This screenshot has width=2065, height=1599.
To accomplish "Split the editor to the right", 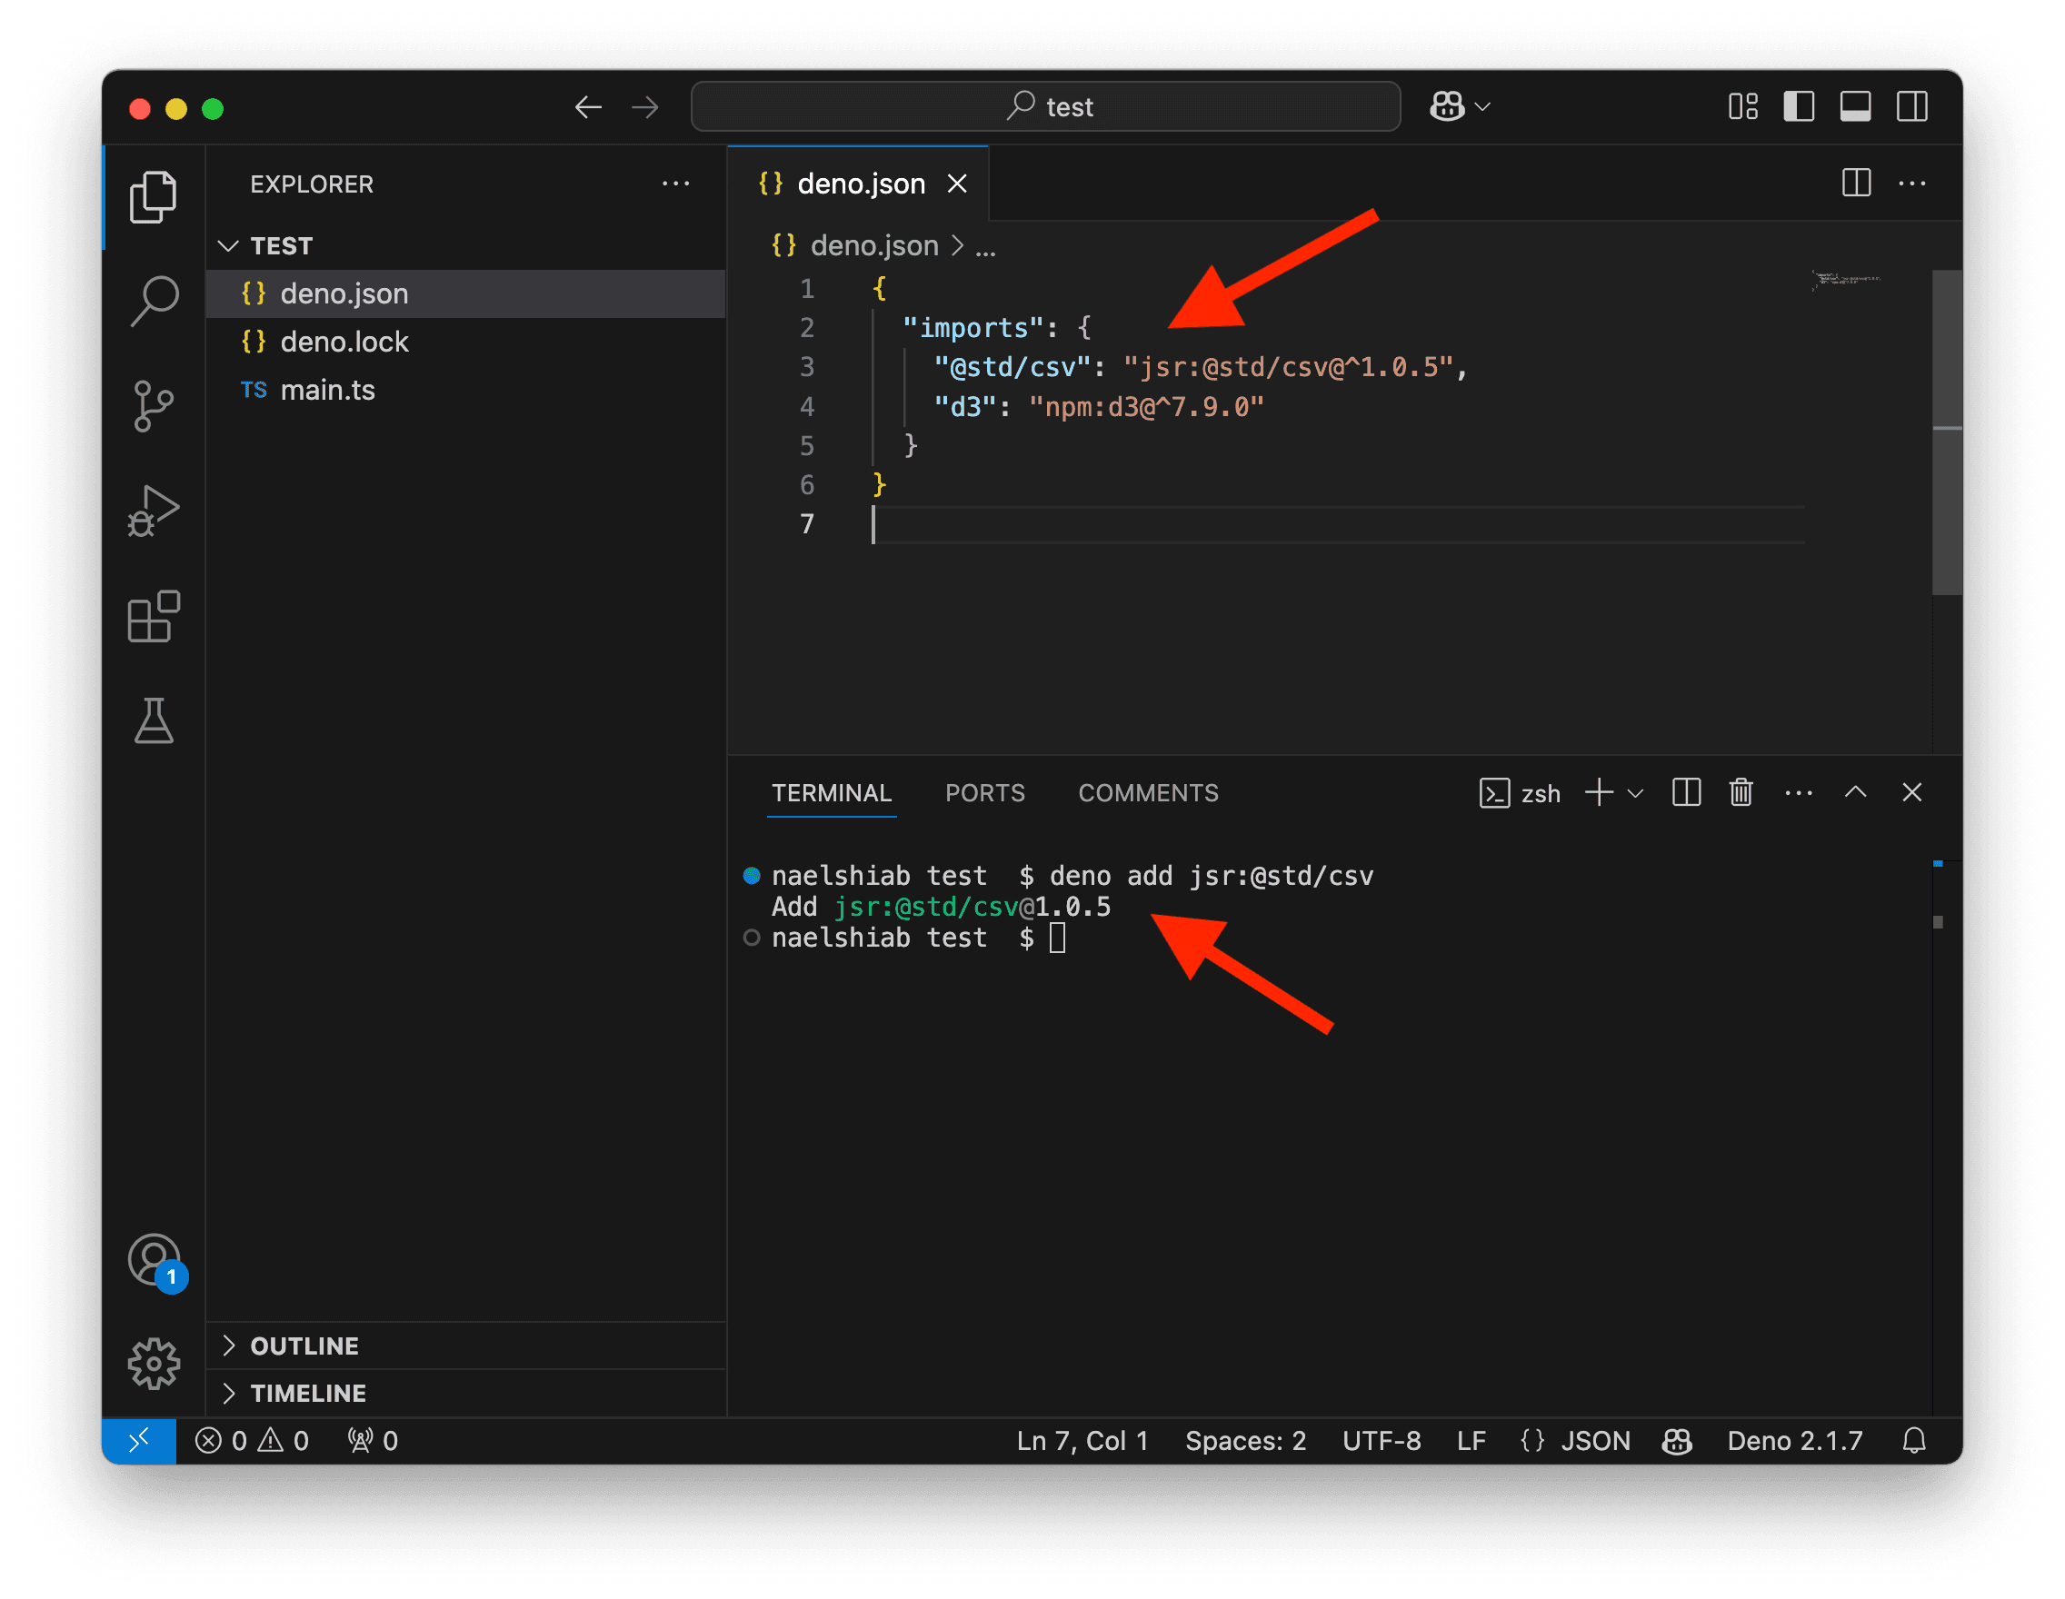I will click(1856, 183).
